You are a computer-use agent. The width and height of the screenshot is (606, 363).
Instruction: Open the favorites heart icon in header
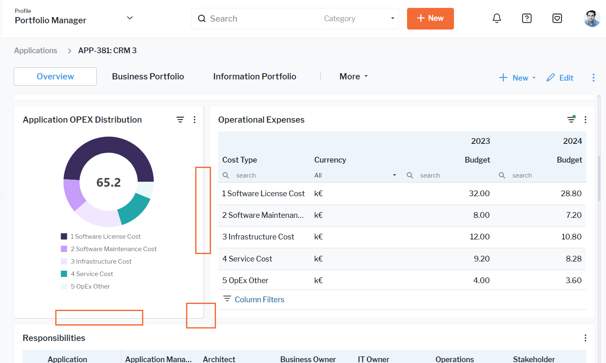pyautogui.click(x=557, y=18)
